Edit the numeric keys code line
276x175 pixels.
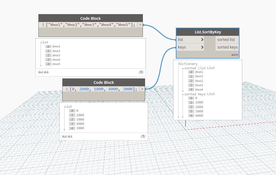pos(103,89)
